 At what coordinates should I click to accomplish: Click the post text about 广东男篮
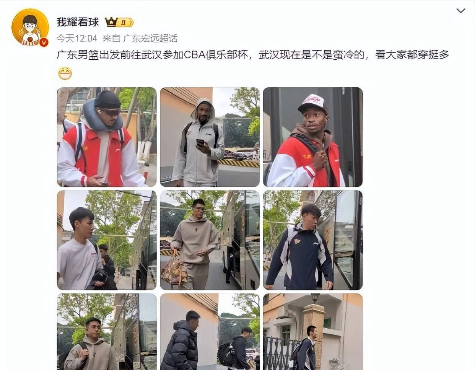point(252,55)
